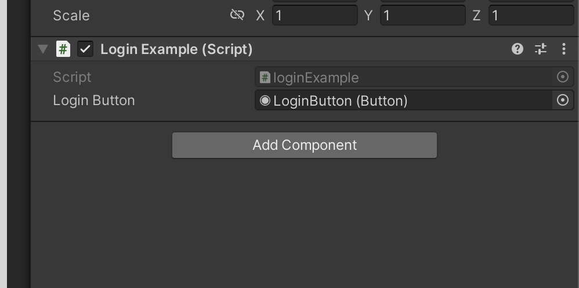Click the object picker for Login Button
Image resolution: width=579 pixels, height=288 pixels.
pyautogui.click(x=562, y=100)
